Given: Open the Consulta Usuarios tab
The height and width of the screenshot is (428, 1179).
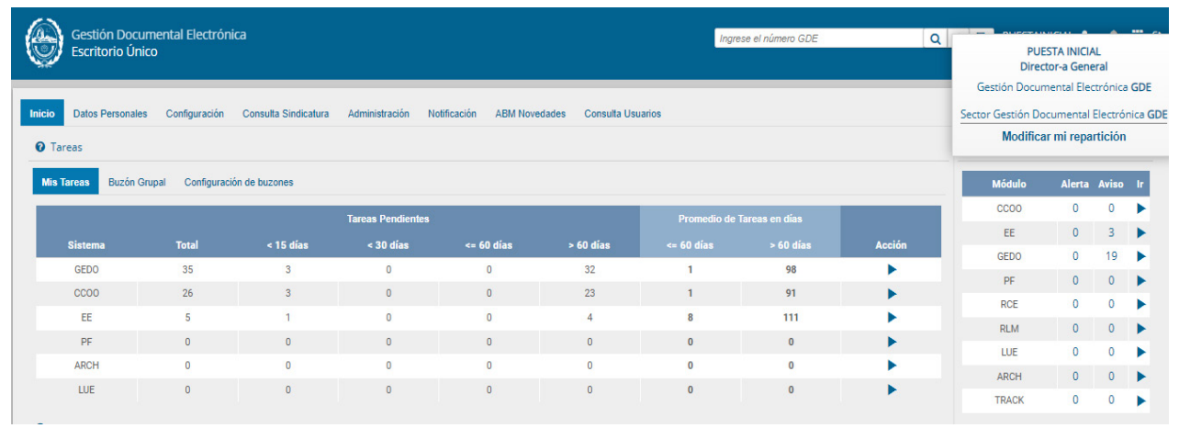Looking at the screenshot, I should click(623, 114).
